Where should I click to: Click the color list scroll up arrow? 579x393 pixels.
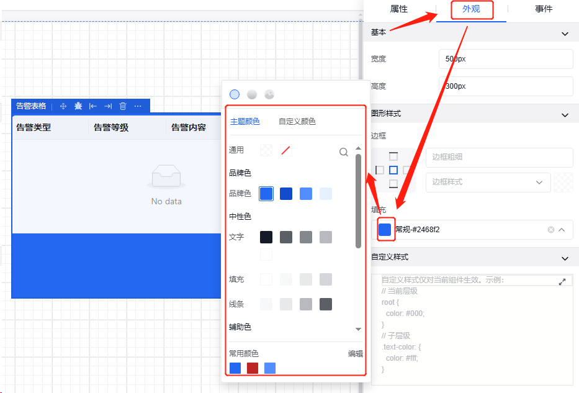pyautogui.click(x=358, y=148)
